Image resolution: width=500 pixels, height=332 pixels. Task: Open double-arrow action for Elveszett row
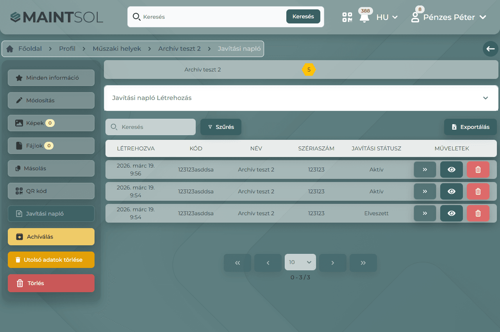tap(425, 213)
